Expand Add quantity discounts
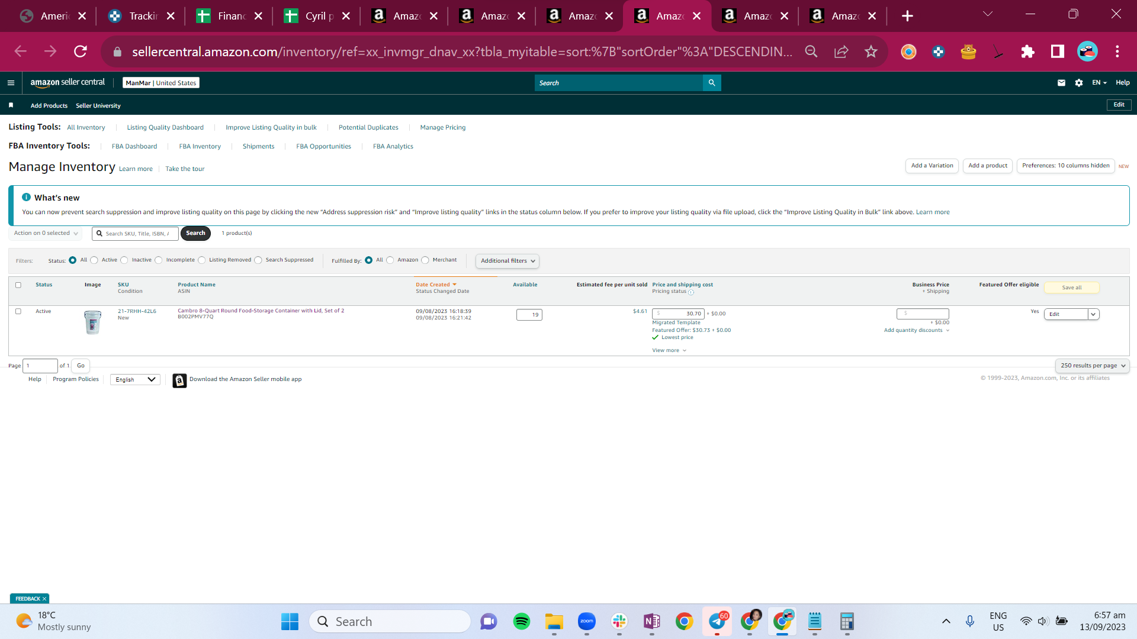This screenshot has width=1137, height=639. click(x=917, y=331)
